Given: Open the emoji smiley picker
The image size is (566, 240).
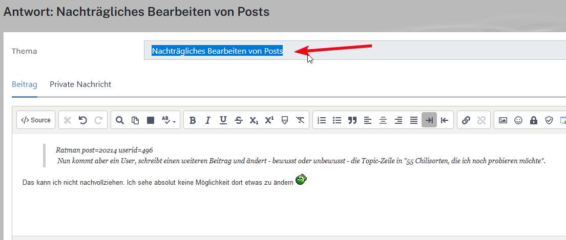Looking at the screenshot, I should (518, 120).
